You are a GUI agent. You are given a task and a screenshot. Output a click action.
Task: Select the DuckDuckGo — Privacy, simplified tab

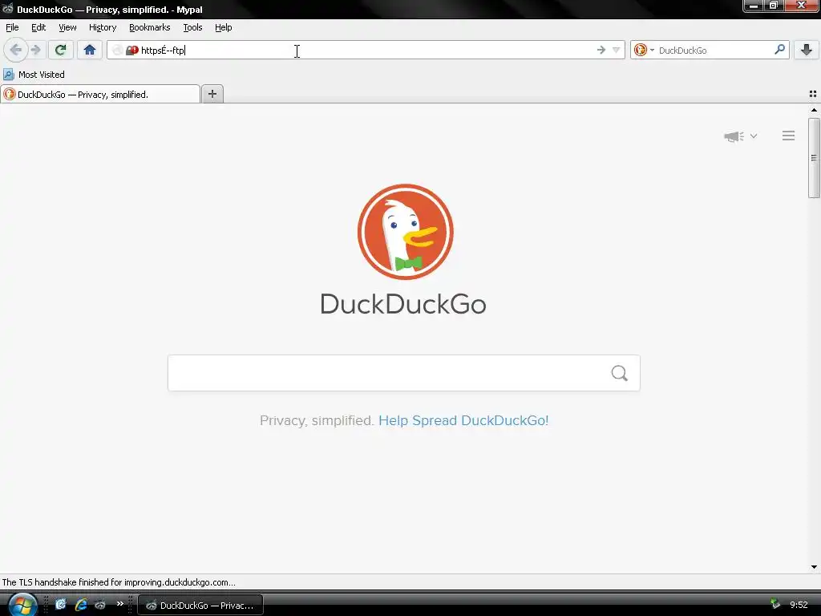pyautogui.click(x=100, y=95)
